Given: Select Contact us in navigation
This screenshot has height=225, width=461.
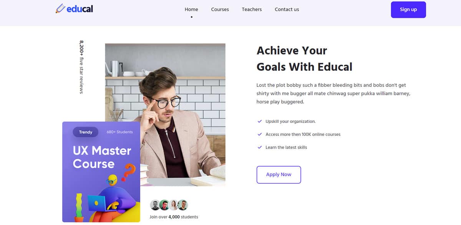Looking at the screenshot, I should tap(287, 9).
